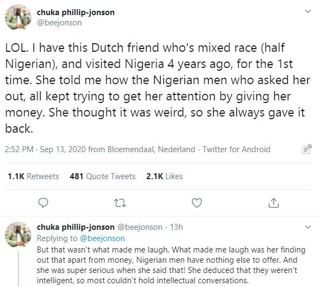Viewport: 318px width, 287px height.
Task: Like the tweet with the heart icon
Action: click(x=197, y=203)
